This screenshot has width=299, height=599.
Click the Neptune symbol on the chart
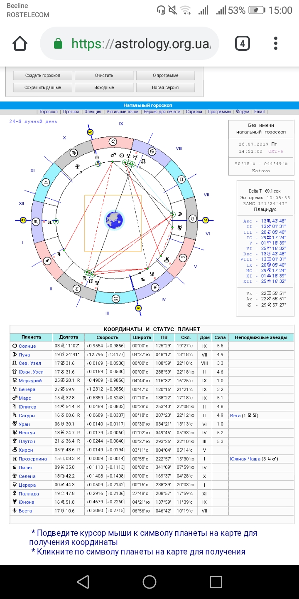coord(152,274)
